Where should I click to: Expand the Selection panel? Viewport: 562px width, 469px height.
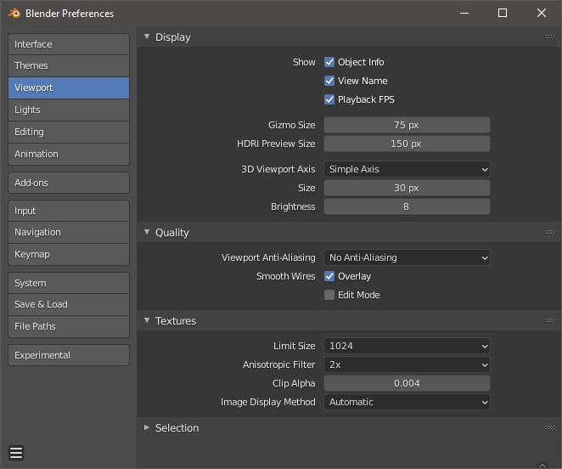pyautogui.click(x=147, y=427)
